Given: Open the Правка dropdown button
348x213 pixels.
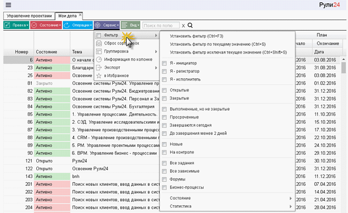Looking at the screenshot, I should coord(16,25).
